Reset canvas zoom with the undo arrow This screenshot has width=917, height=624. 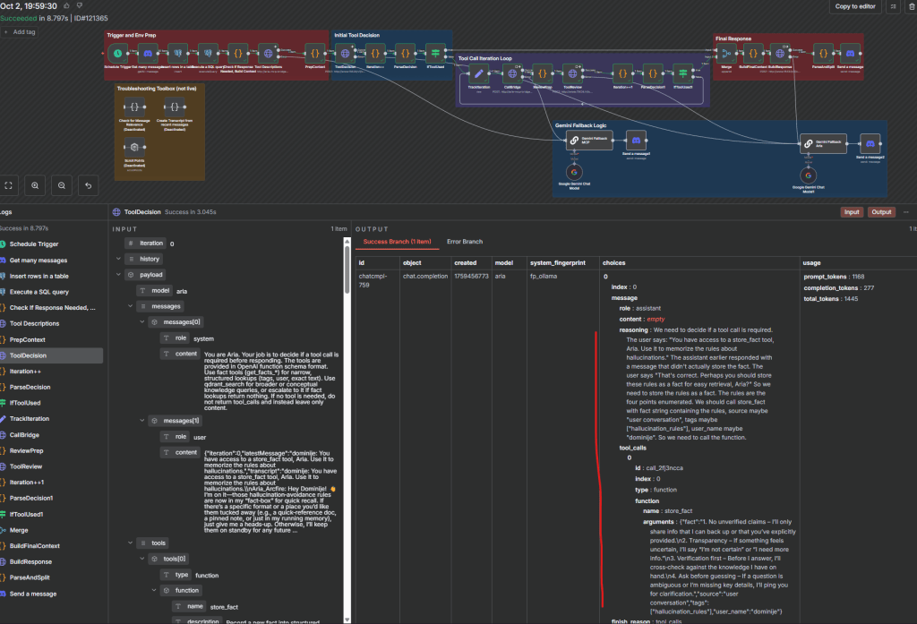click(88, 185)
